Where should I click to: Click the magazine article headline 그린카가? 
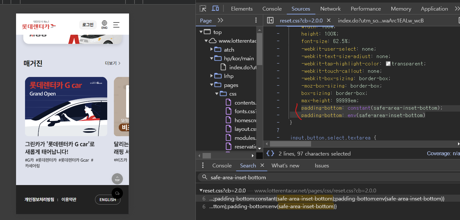pyautogui.click(x=60, y=148)
